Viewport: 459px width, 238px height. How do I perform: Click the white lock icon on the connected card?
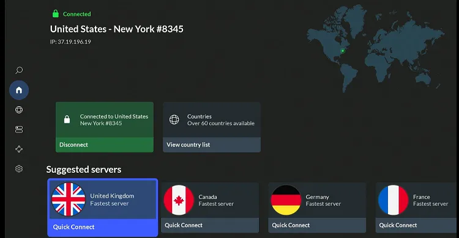click(67, 120)
